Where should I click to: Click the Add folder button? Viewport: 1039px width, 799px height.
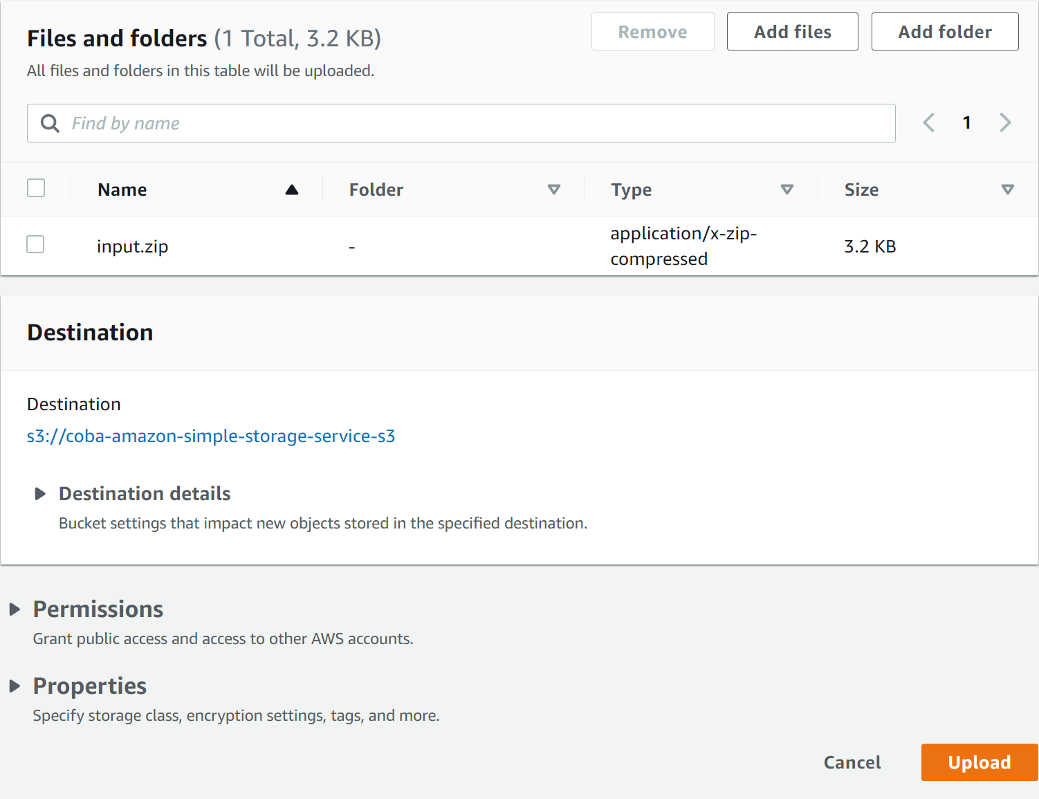(944, 32)
